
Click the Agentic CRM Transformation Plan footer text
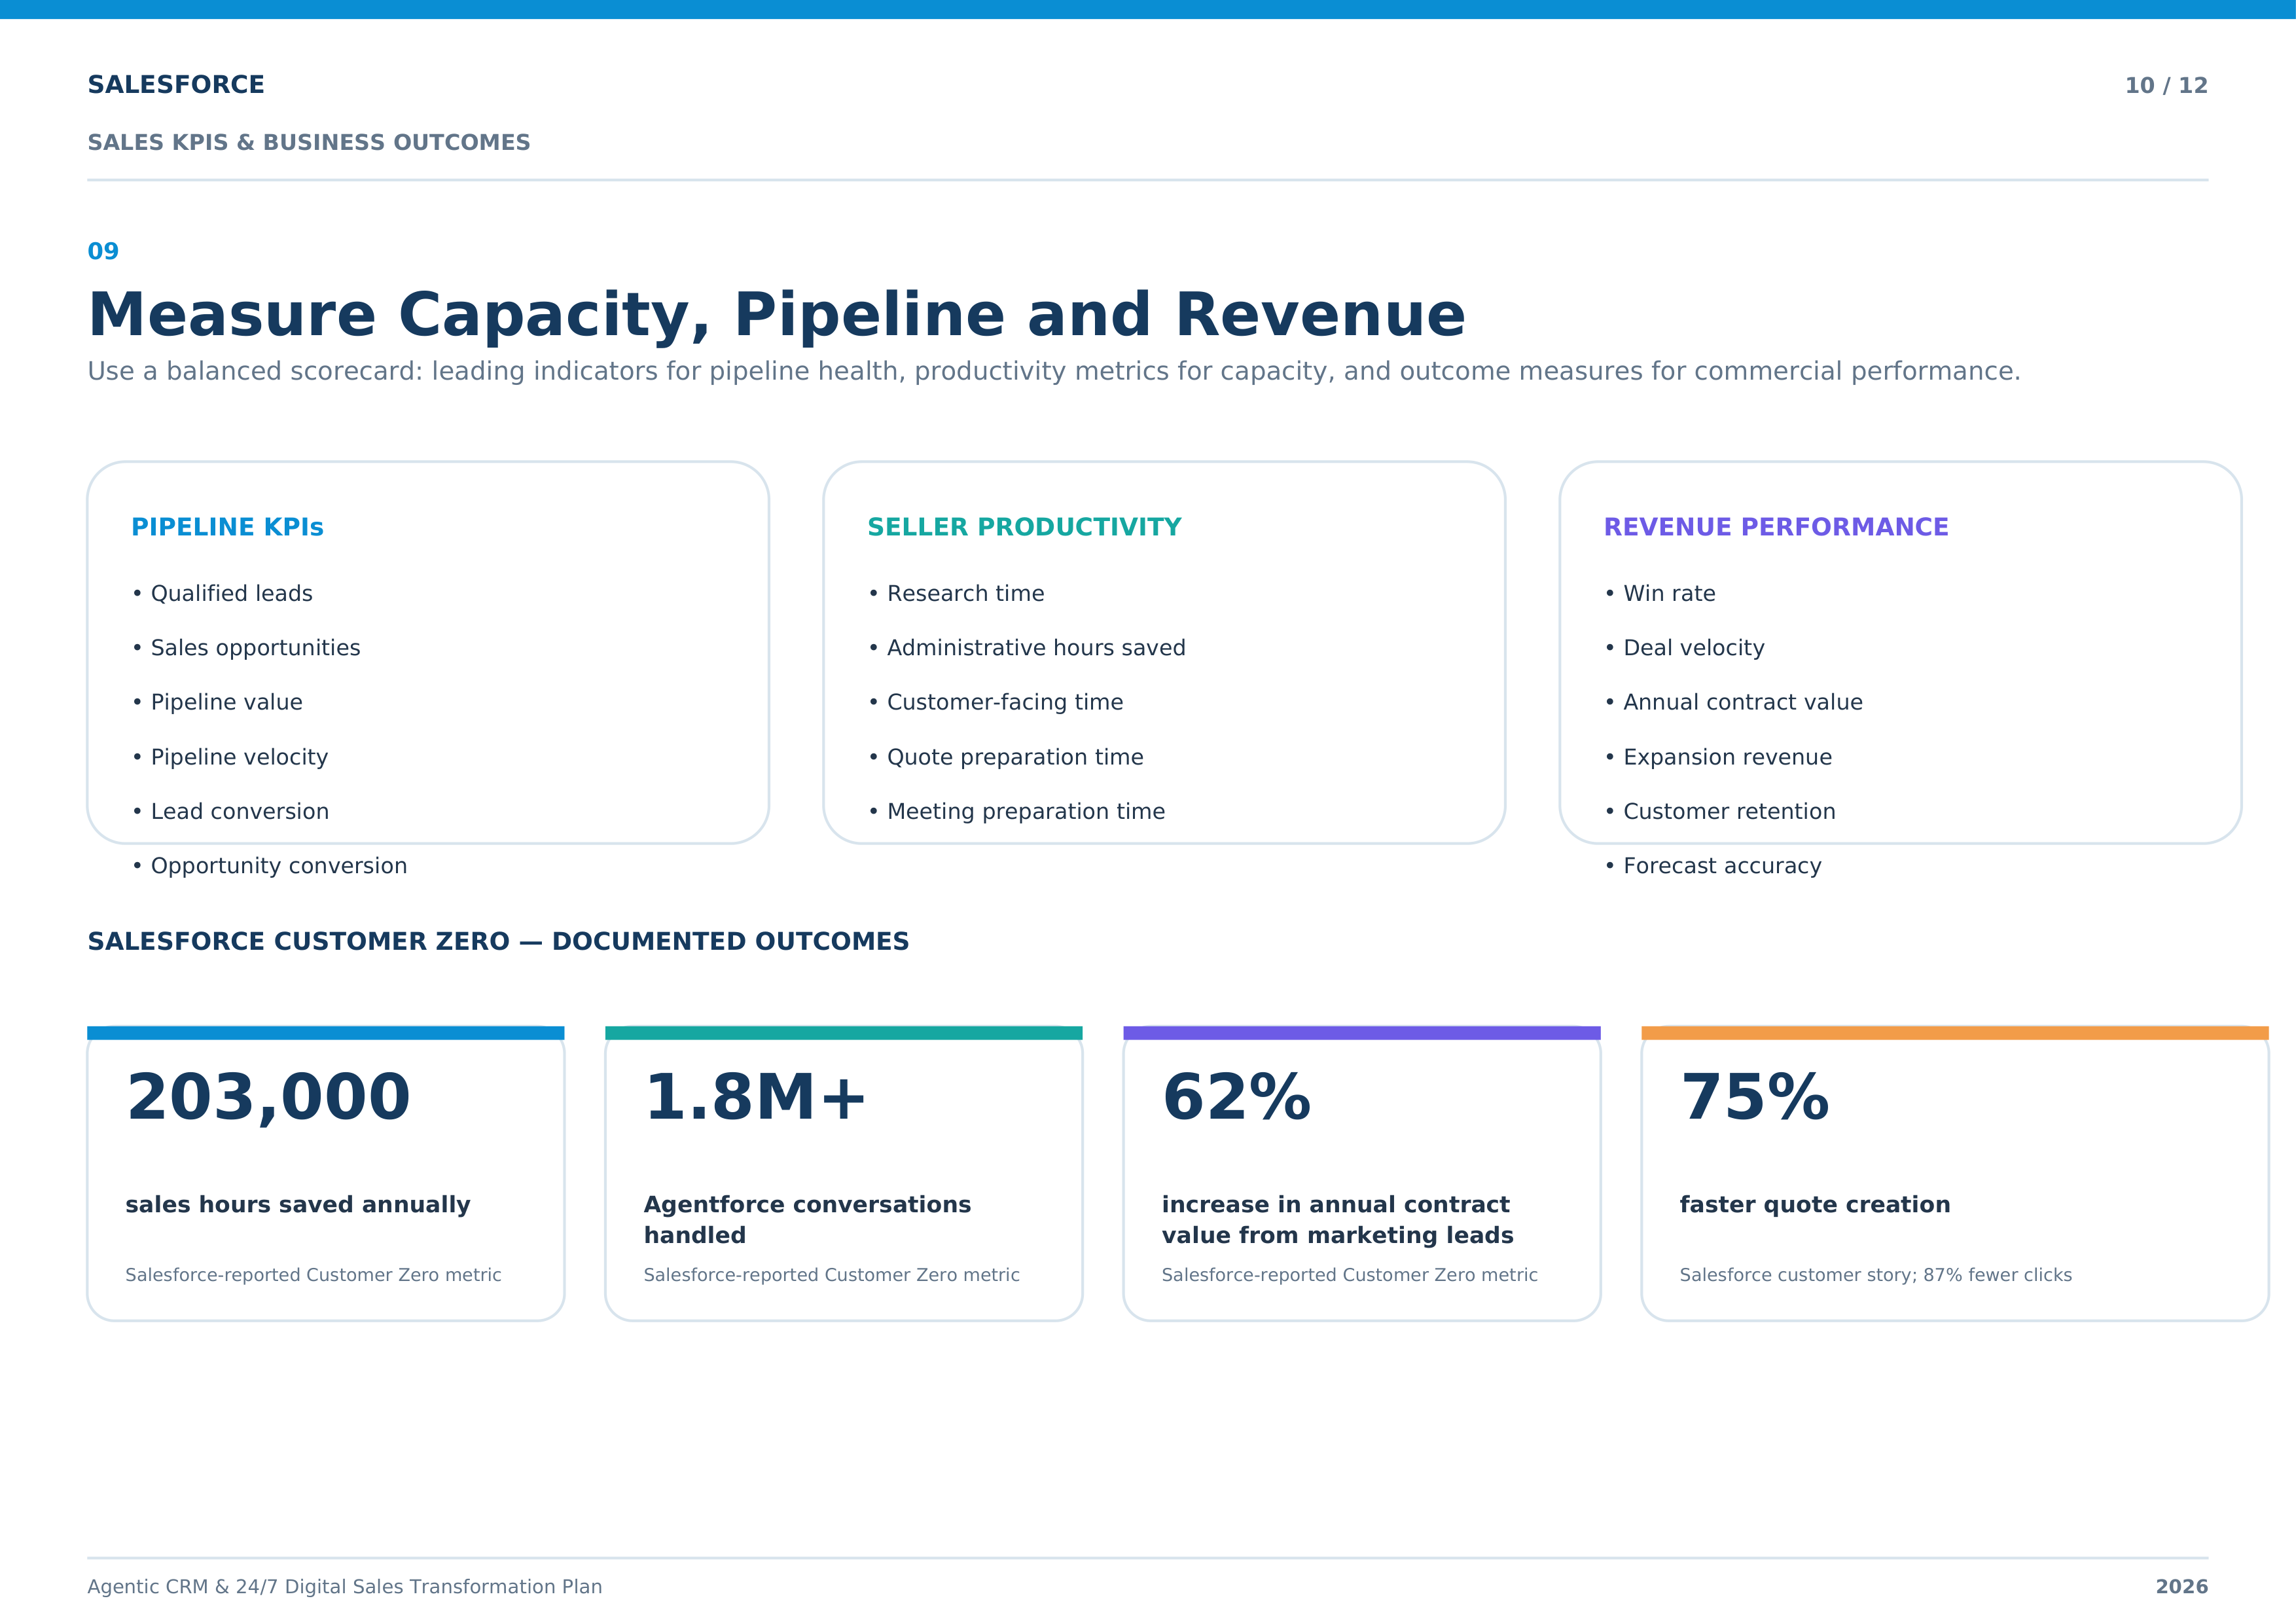click(x=345, y=1587)
